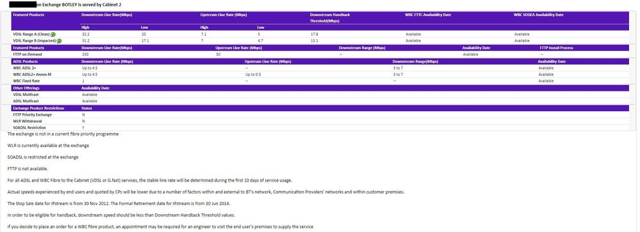Open the help icon beside VDSL Range A (Clean)
Screen dimensions: 640x232
tap(53, 35)
